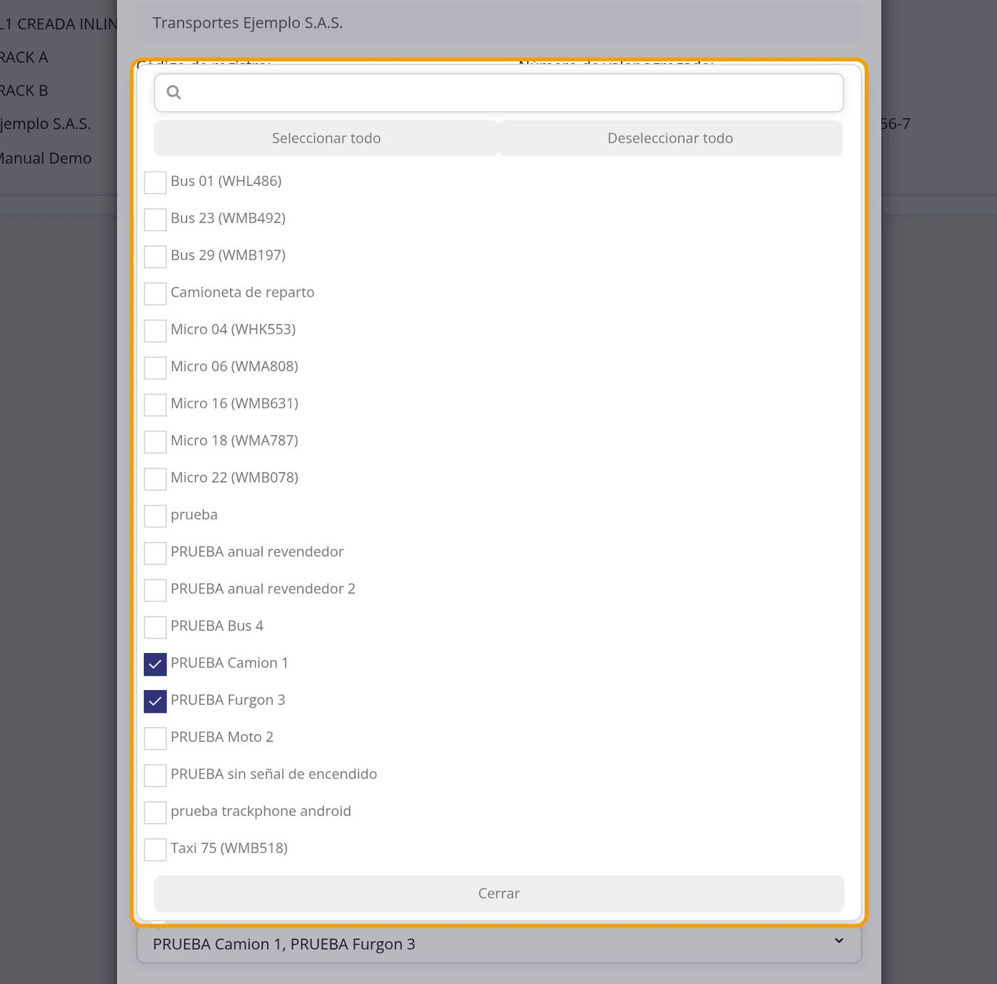Click the 'Micro 16 (WMB631)' label text
Image resolution: width=997 pixels, height=984 pixels.
234,403
